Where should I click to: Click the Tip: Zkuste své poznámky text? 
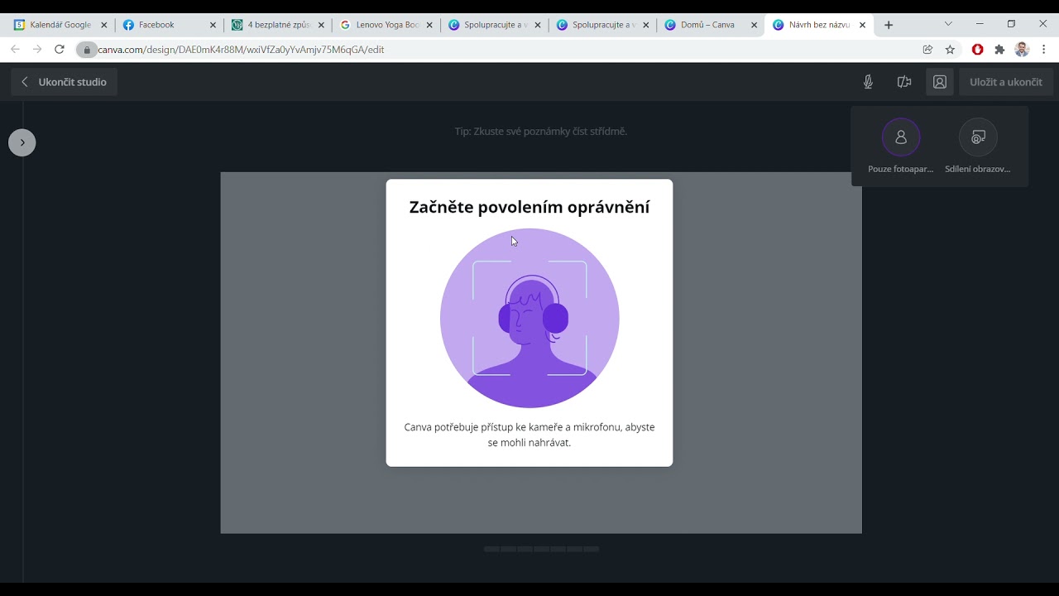[x=541, y=131]
